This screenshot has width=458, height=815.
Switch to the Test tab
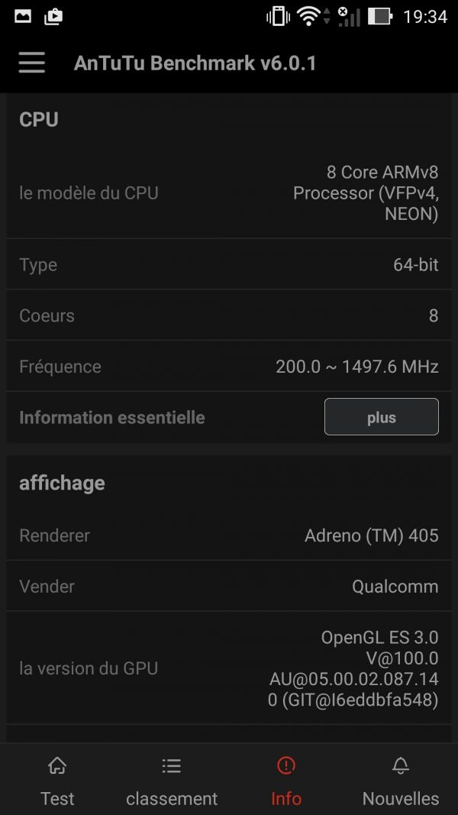57,798
